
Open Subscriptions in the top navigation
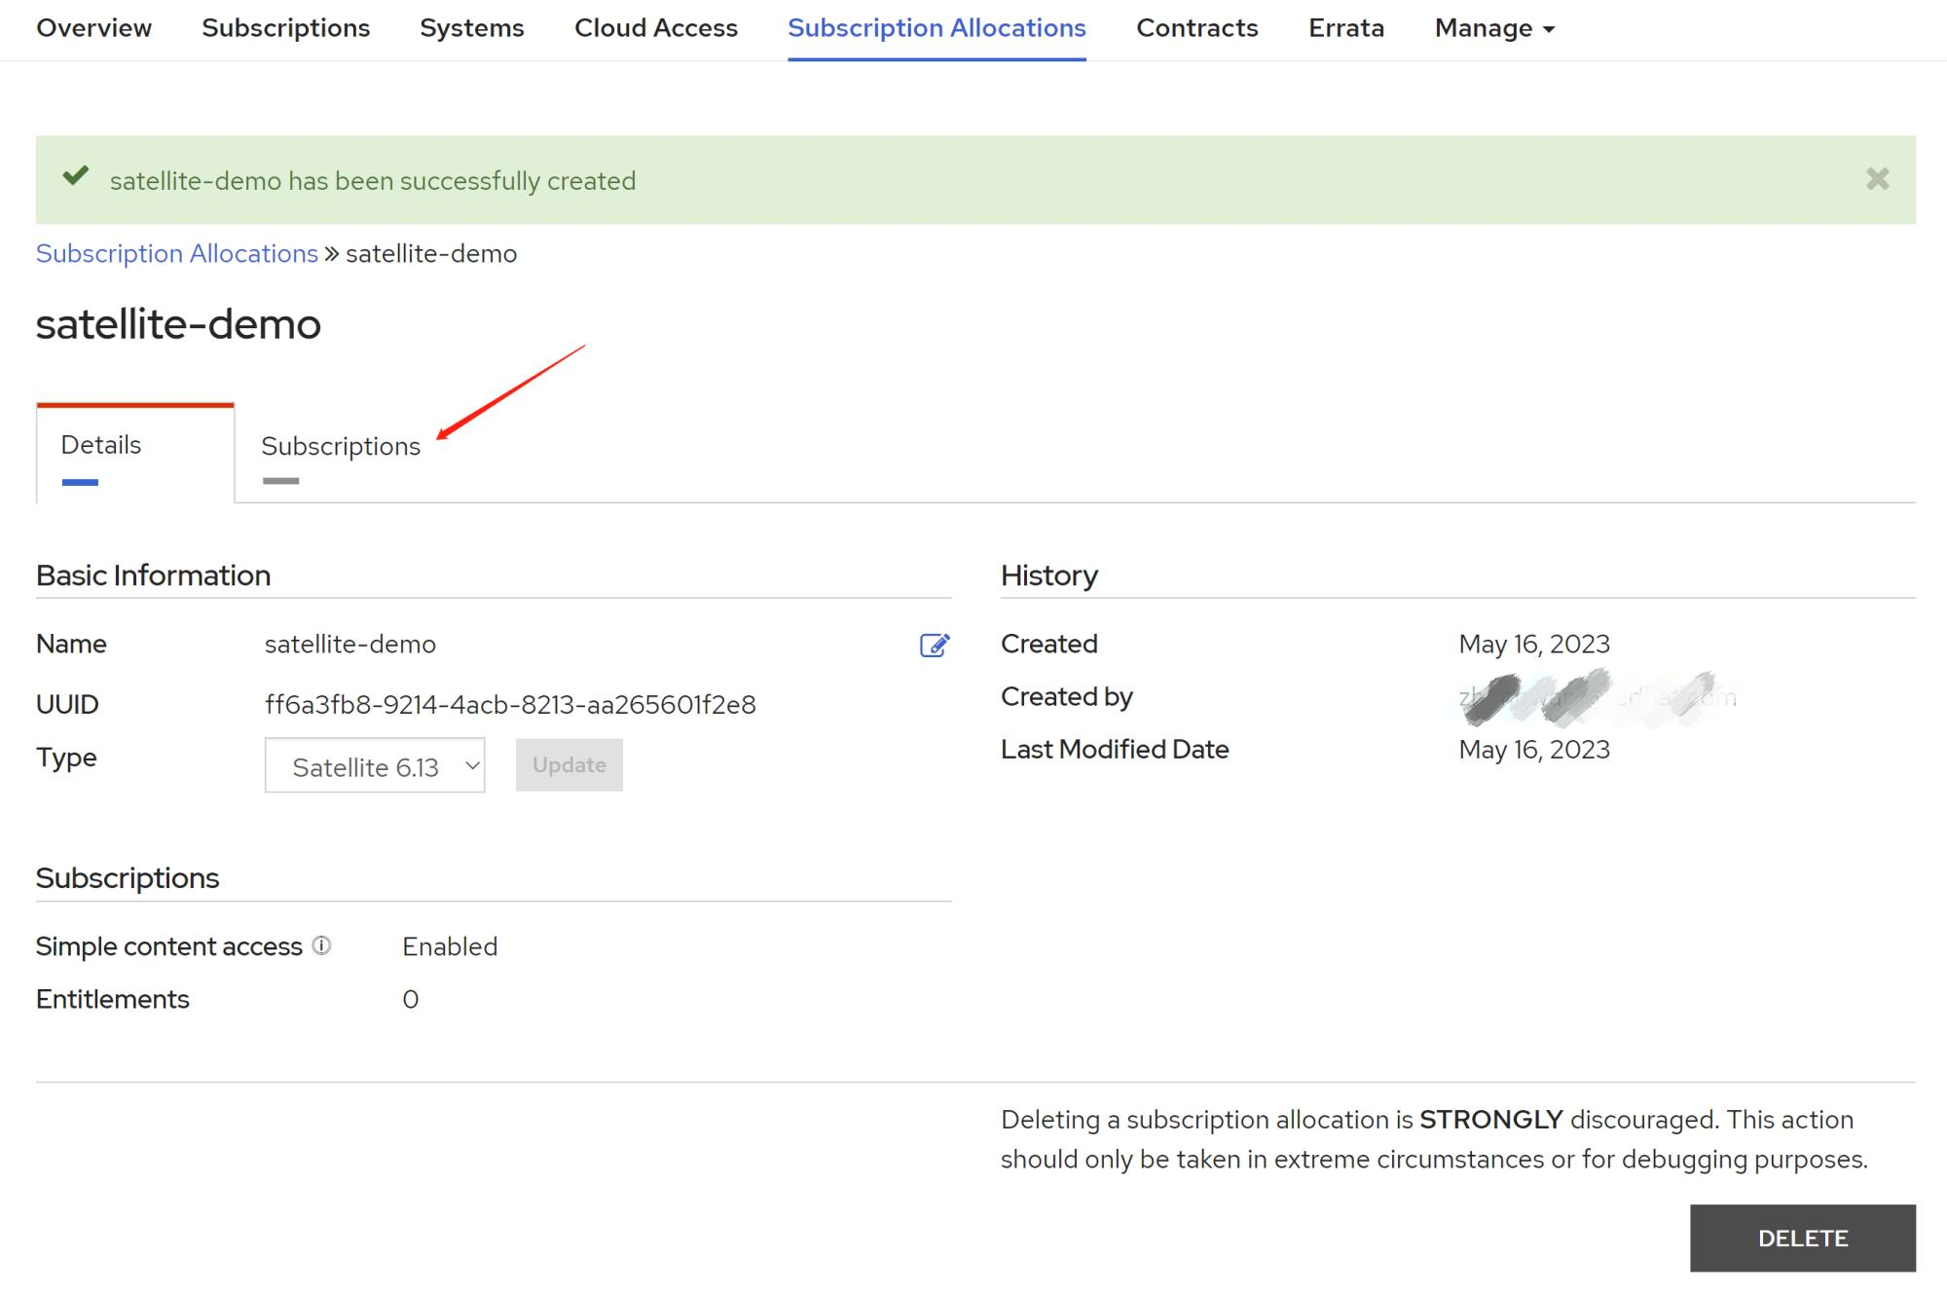pyautogui.click(x=286, y=28)
